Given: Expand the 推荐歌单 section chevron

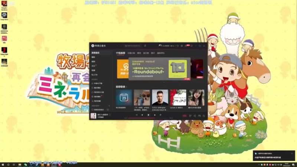Looking at the screenshot, I should pyautogui.click(x=127, y=87).
